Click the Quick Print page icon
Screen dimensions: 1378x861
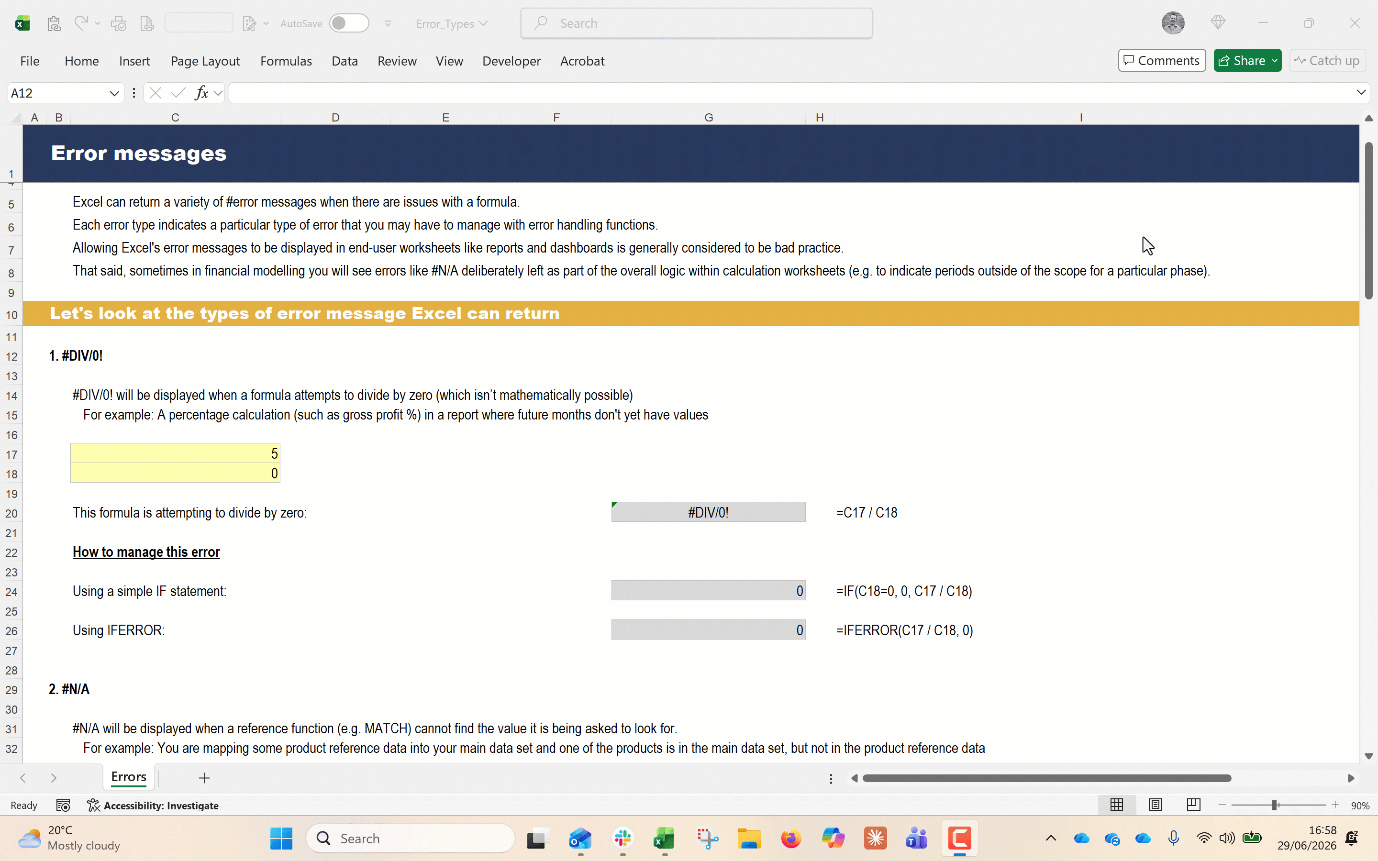click(147, 23)
